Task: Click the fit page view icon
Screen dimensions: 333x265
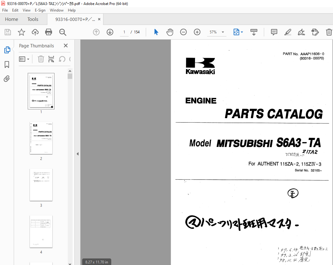Action: pos(236,32)
